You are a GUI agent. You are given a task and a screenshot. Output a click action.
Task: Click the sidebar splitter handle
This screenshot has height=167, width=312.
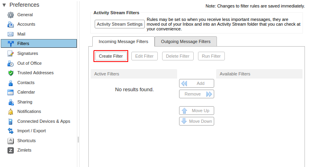[78, 140]
